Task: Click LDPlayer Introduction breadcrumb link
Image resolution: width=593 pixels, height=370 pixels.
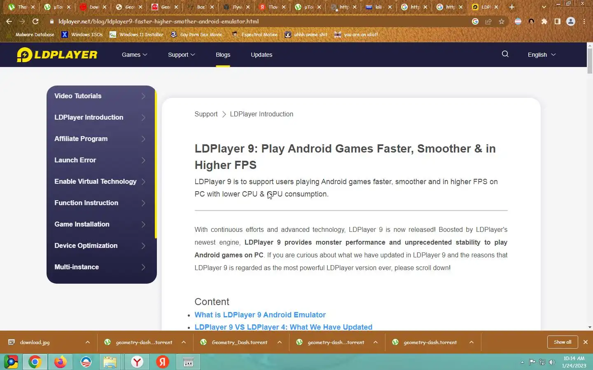Action: [x=261, y=114]
